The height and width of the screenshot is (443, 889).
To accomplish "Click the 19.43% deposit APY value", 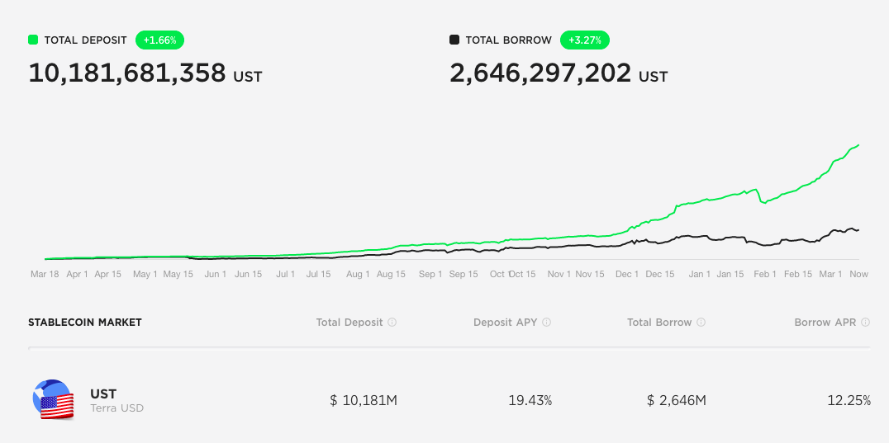I will [530, 401].
